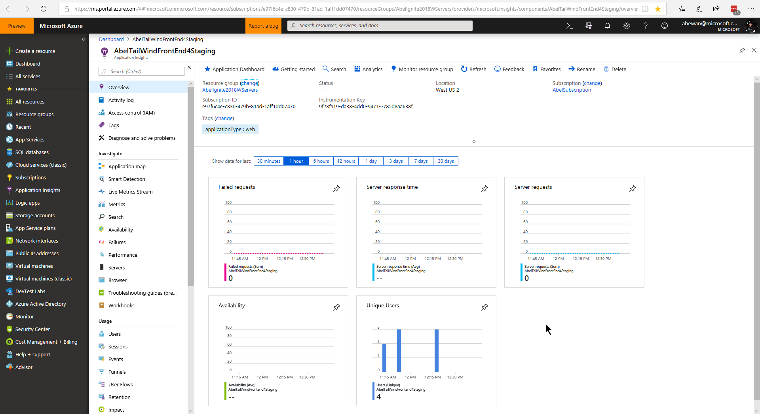Click the Preview badge in the header
760x414 pixels.
tap(17, 26)
